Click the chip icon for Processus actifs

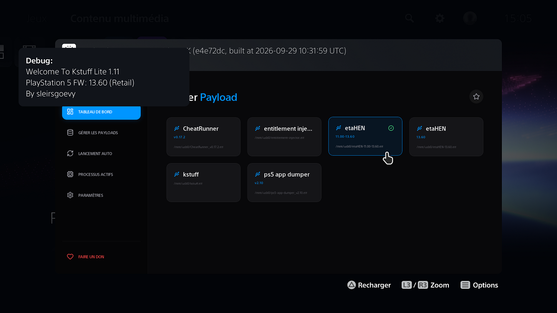point(70,174)
